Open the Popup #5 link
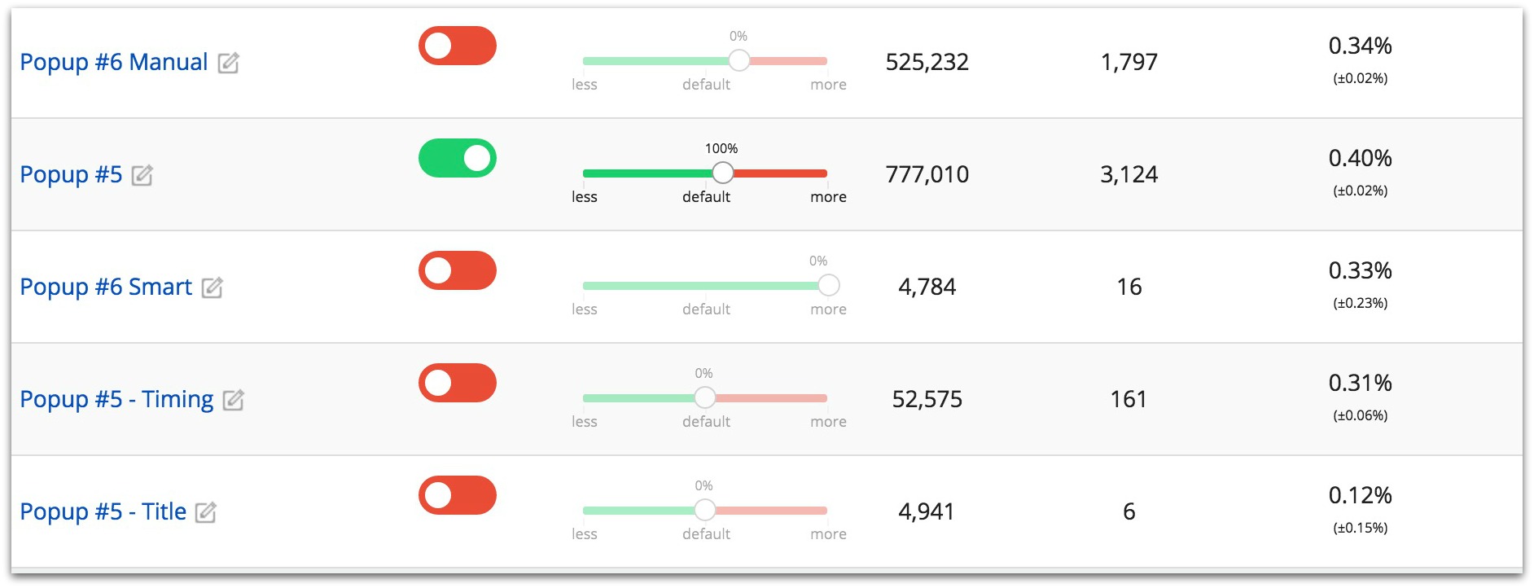The height and width of the screenshot is (588, 1534). click(x=71, y=175)
